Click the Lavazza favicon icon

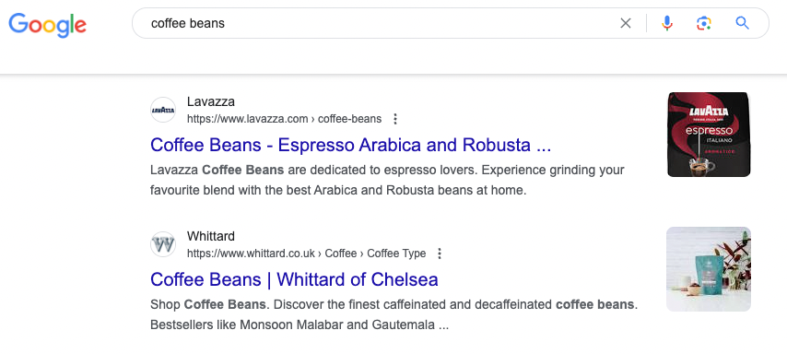pyautogui.click(x=163, y=110)
